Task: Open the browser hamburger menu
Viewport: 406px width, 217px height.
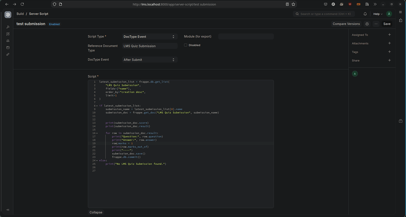Action: pos(400,12)
